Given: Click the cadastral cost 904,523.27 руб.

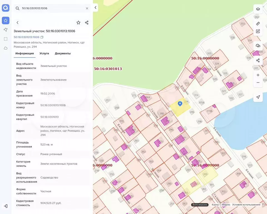Looking at the screenshot, I should pyautogui.click(x=51, y=203).
